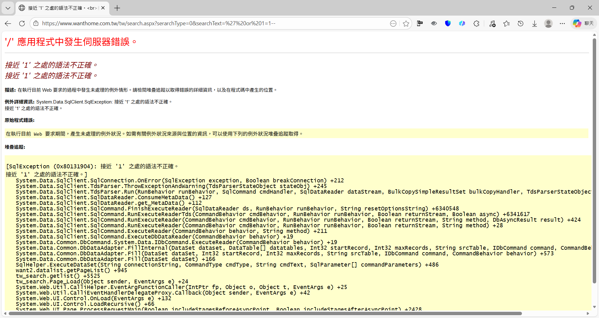Click the 'Control.LoadRecursive() +66' line
599x318 pixels.
pyautogui.click(x=85, y=304)
